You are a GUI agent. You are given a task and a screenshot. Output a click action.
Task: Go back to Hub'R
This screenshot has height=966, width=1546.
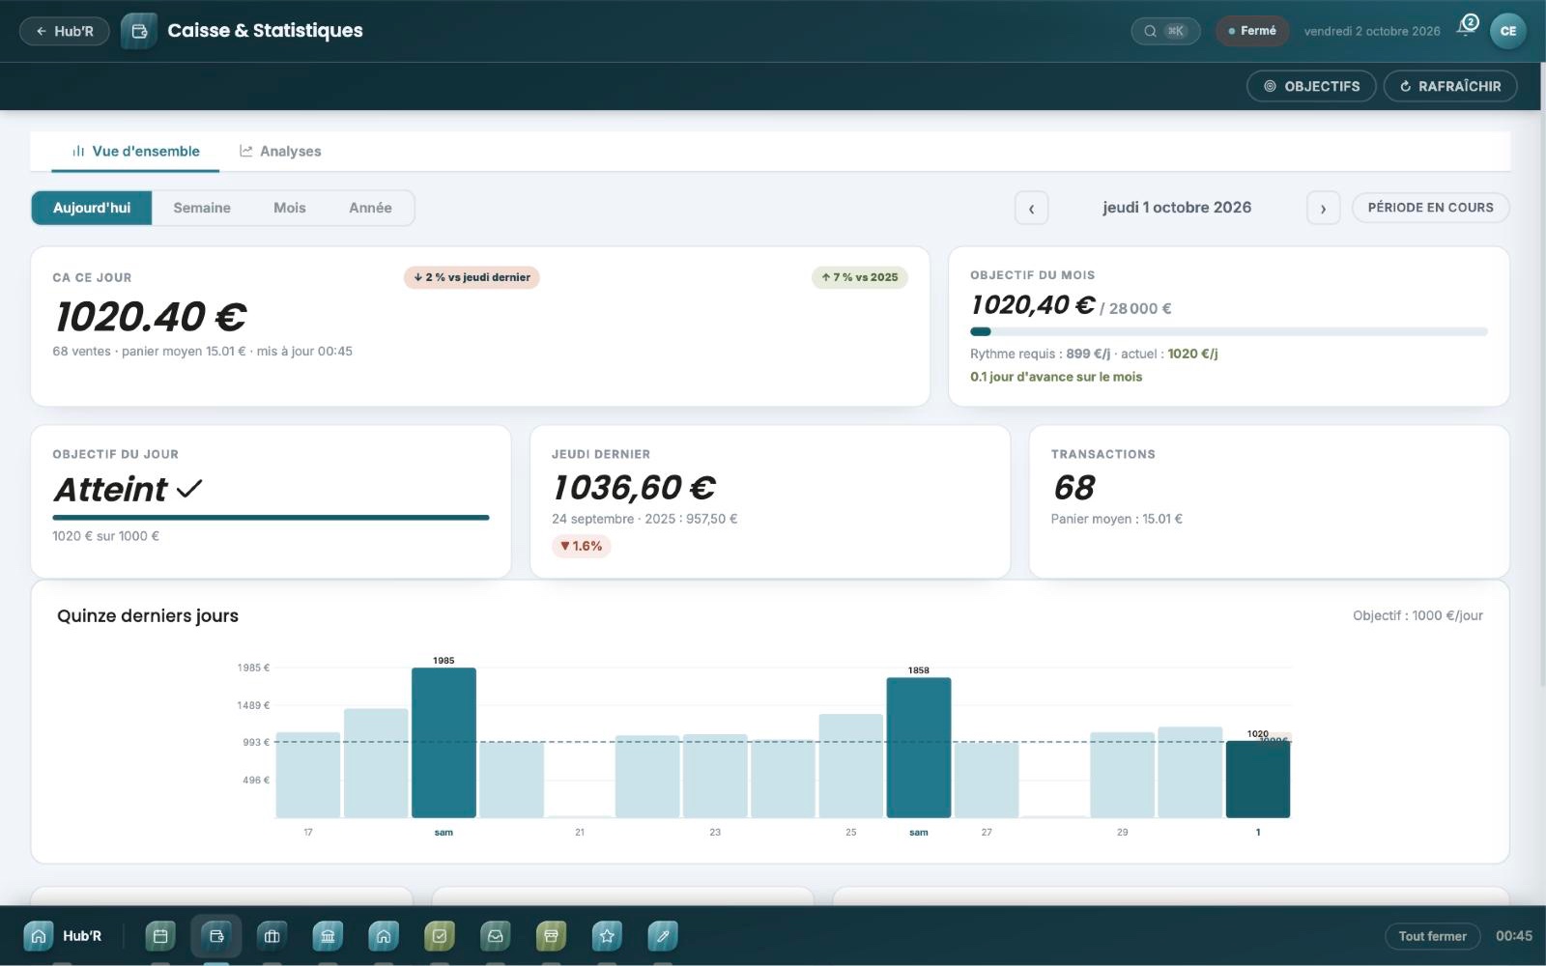[x=64, y=31]
